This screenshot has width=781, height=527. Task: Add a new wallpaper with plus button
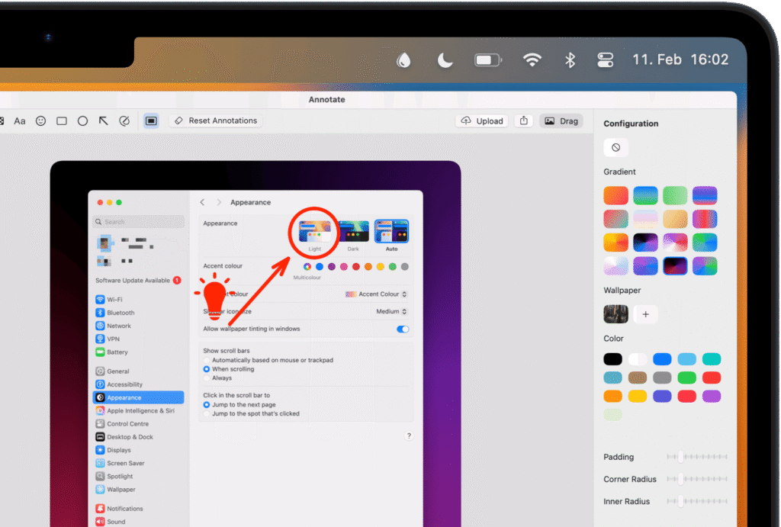tap(645, 314)
